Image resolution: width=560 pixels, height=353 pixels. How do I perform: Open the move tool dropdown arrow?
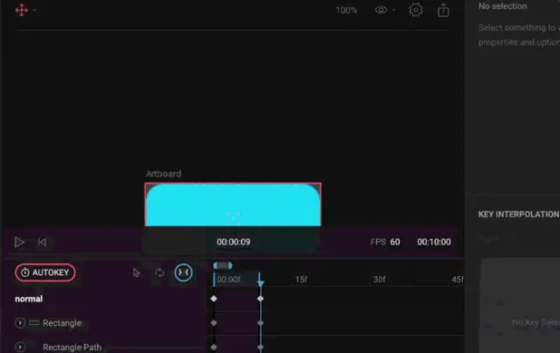tap(35, 10)
